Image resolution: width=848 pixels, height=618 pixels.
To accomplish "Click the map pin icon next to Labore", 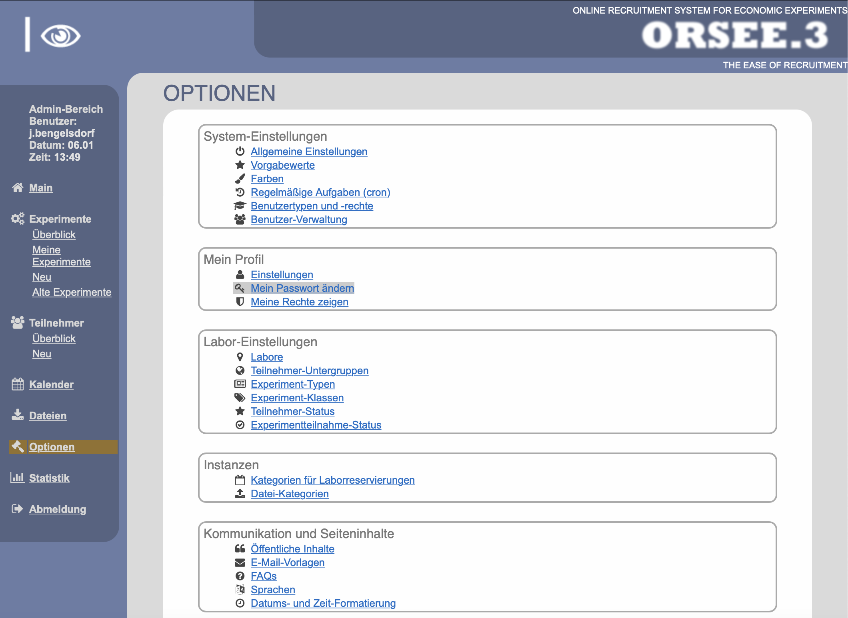I will 240,357.
